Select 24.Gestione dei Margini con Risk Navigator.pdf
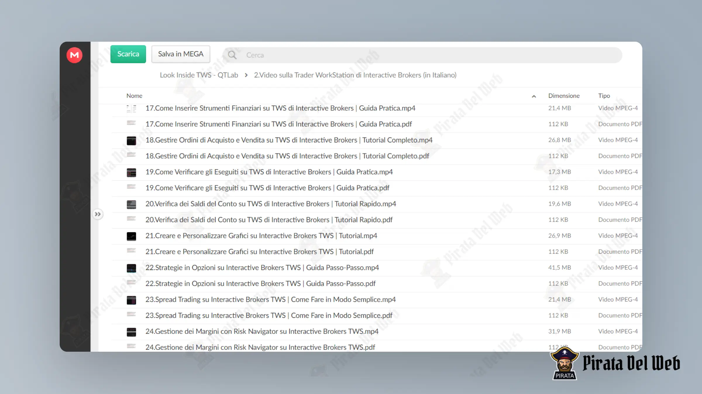 (x=260, y=347)
